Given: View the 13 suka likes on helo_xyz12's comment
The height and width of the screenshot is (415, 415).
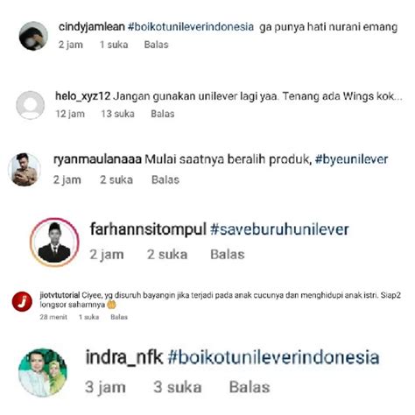Looking at the screenshot, I should point(117,114).
